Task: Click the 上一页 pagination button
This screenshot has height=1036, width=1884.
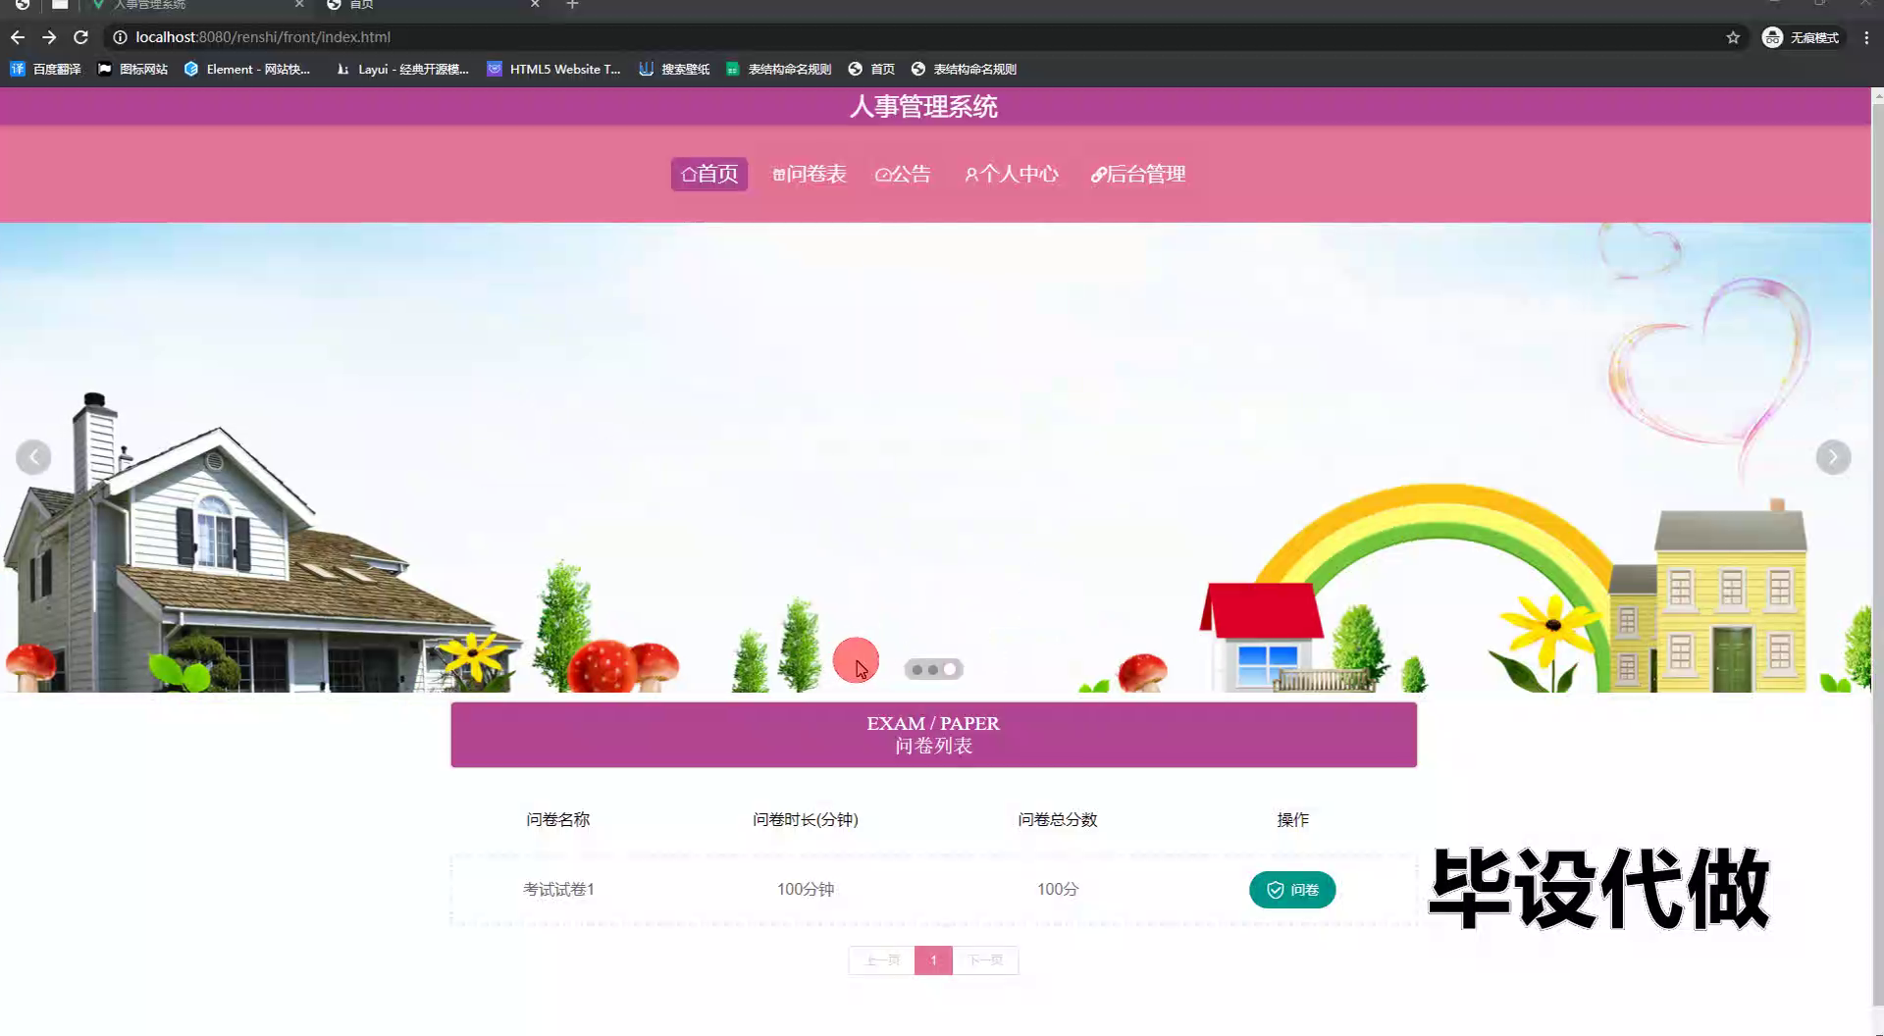Action: click(x=882, y=960)
